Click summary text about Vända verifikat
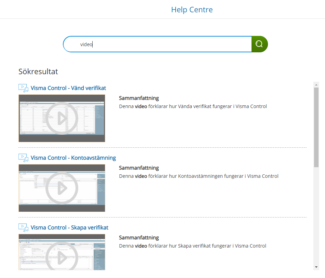Viewport: 325px width, 278px height. [x=193, y=106]
